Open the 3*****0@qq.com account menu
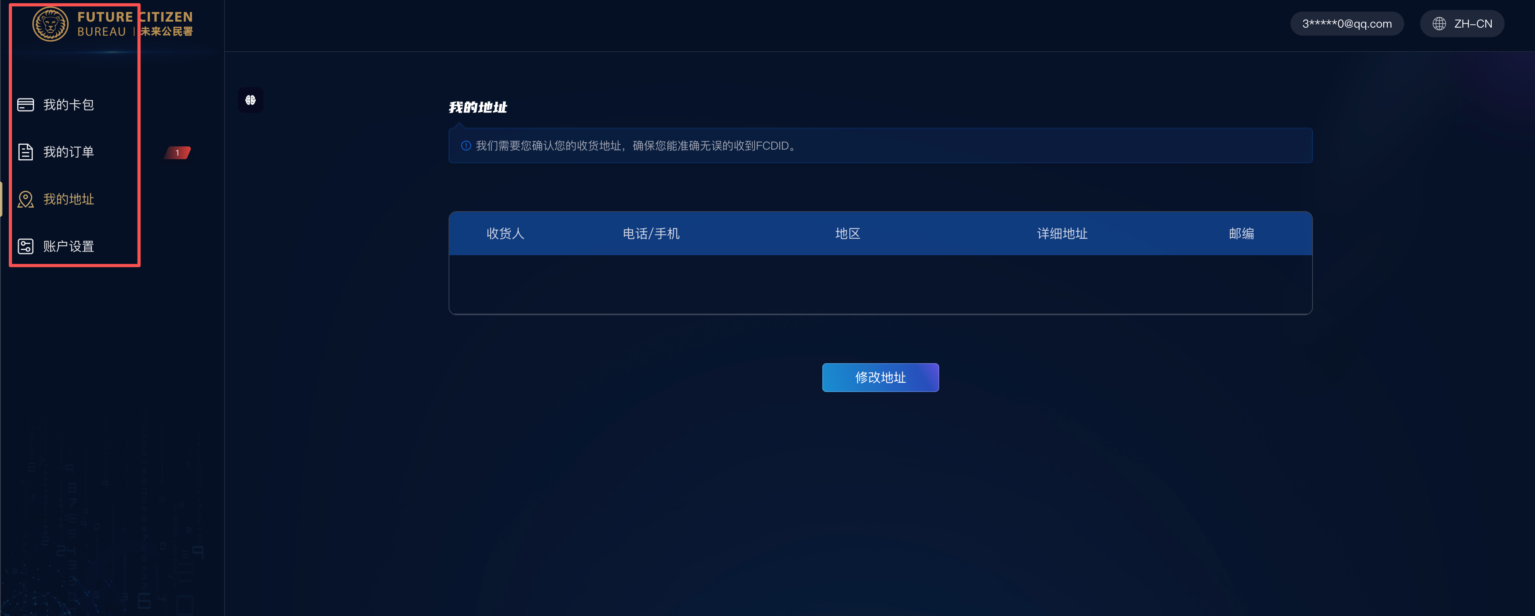Image resolution: width=1535 pixels, height=616 pixels. 1346,24
